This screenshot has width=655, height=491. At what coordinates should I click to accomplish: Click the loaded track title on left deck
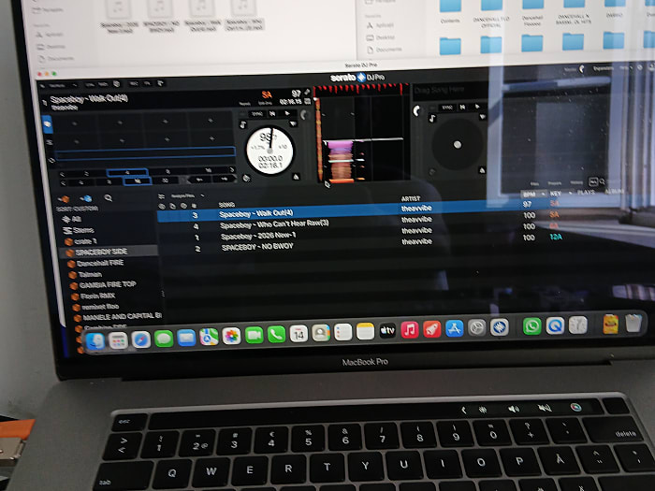click(x=89, y=99)
